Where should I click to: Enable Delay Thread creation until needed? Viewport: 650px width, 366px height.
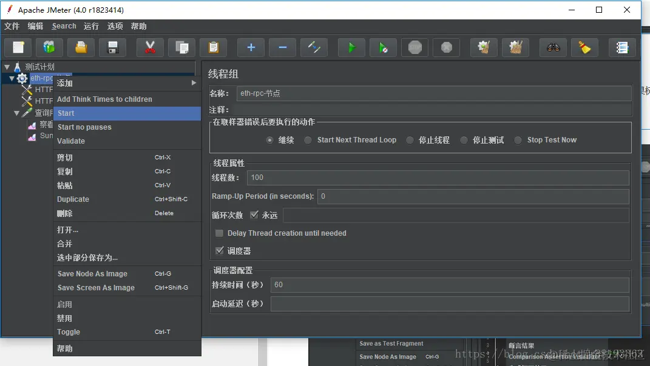click(x=219, y=233)
